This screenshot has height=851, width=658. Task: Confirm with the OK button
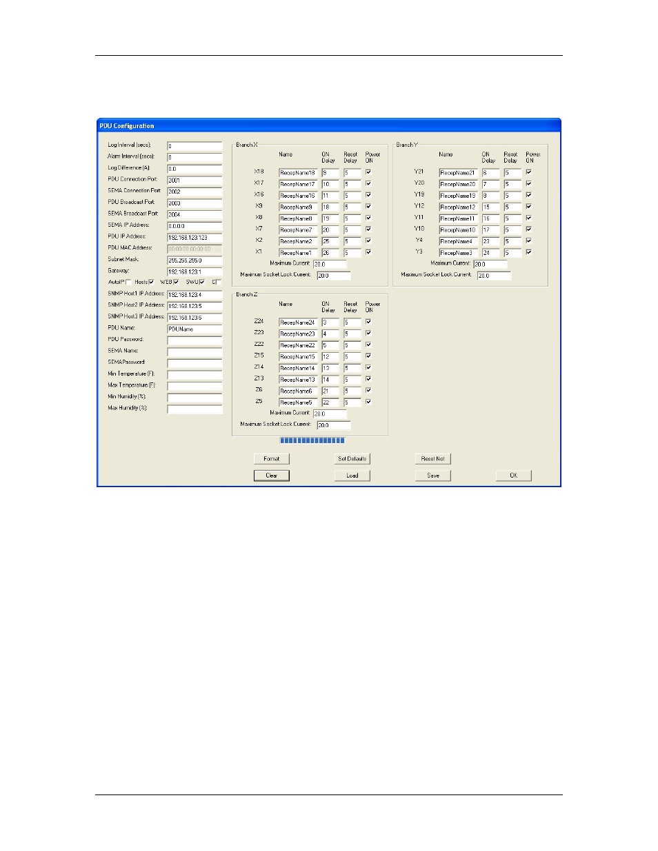coord(514,475)
